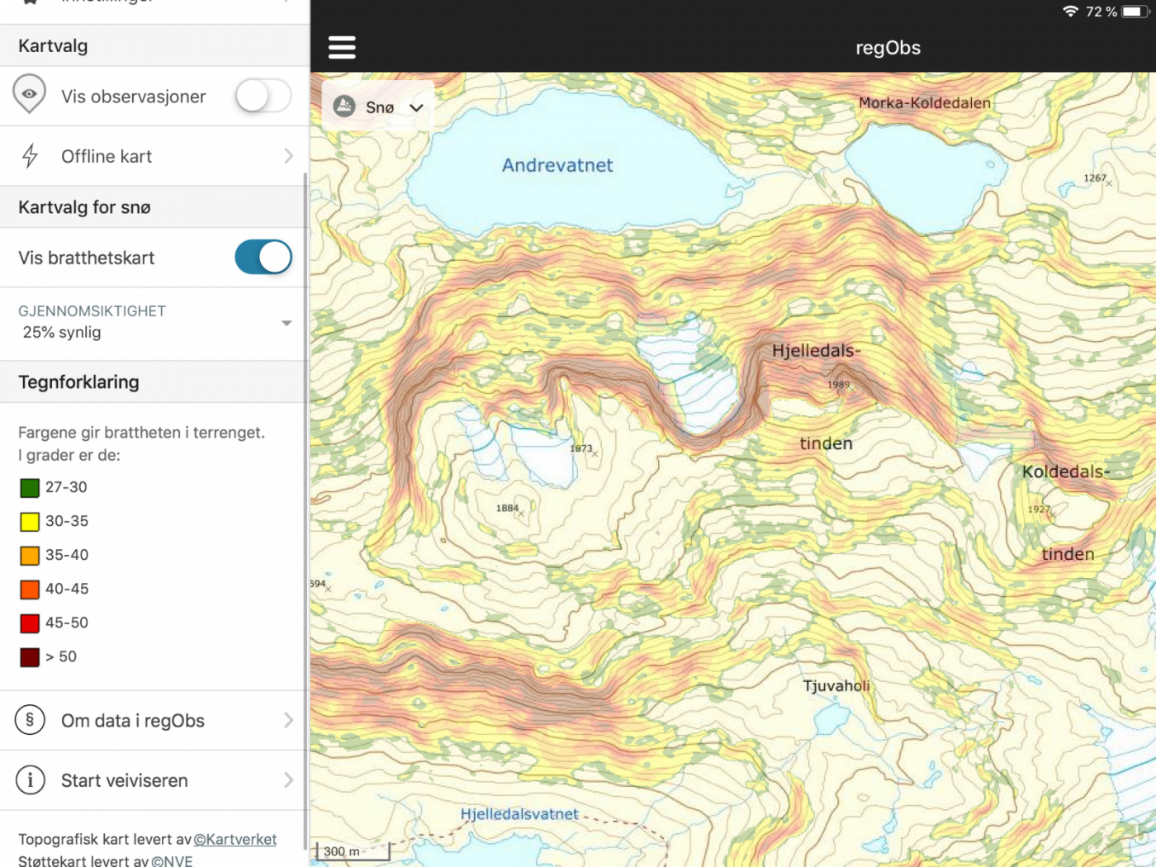Screen dimensions: 1156x867
Task: Expand the Gjennomsiktighet transparency dropdown
Action: [286, 323]
